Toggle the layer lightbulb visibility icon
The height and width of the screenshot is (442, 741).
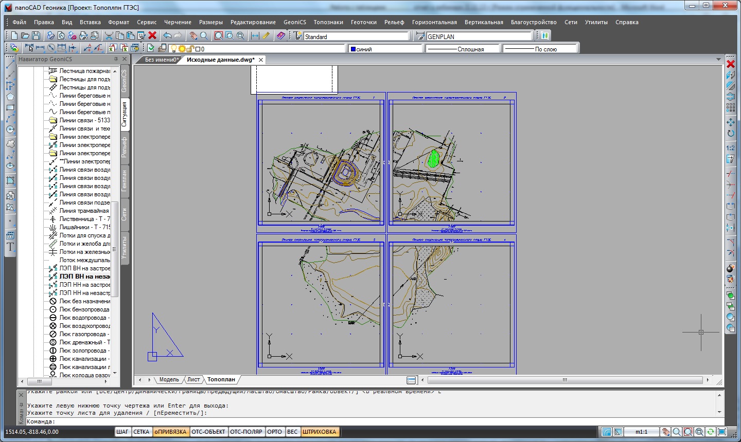click(174, 48)
